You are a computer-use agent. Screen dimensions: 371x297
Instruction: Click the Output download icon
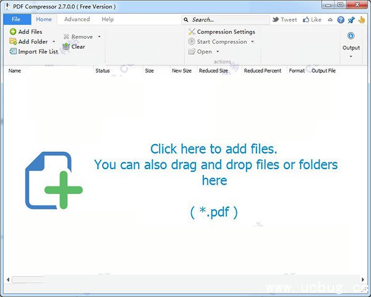click(351, 36)
